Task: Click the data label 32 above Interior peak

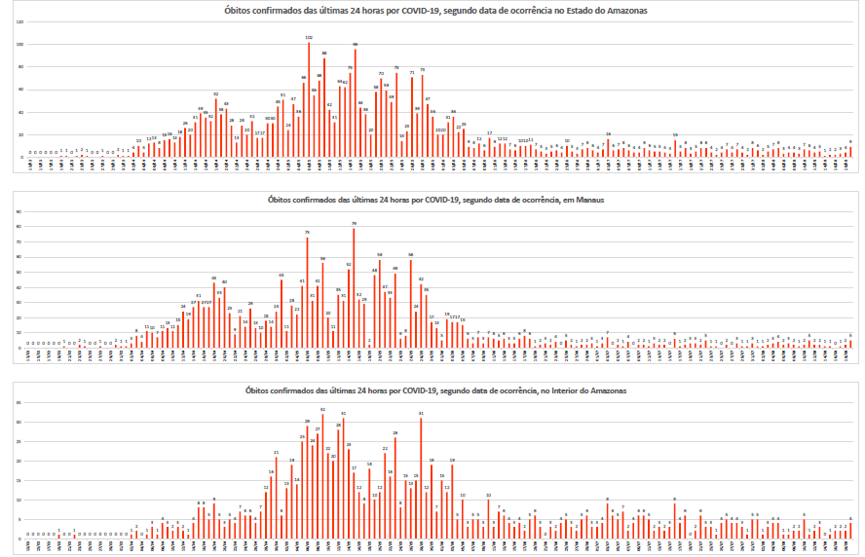Action: [322, 410]
